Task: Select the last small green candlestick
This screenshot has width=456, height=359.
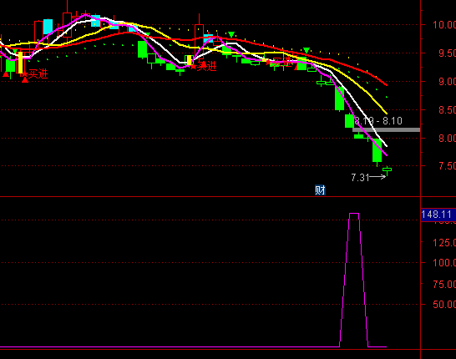Action: tap(387, 169)
